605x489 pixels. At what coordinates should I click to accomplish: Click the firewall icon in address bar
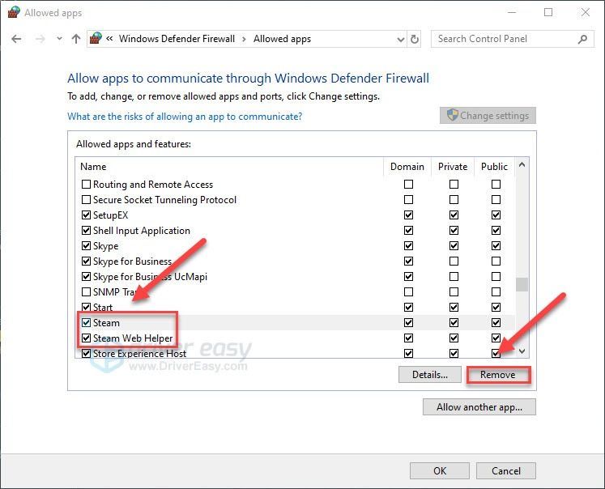coord(96,39)
